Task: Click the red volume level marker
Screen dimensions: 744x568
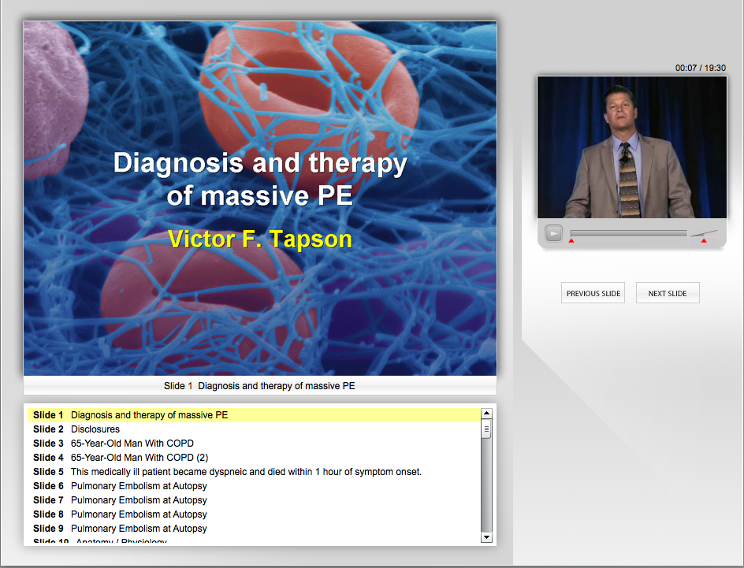Action: point(704,240)
